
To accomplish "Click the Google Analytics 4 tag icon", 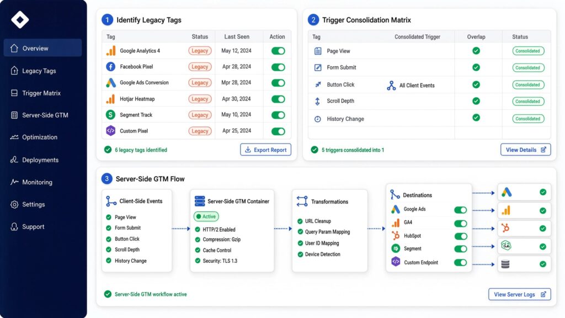I will pos(110,51).
